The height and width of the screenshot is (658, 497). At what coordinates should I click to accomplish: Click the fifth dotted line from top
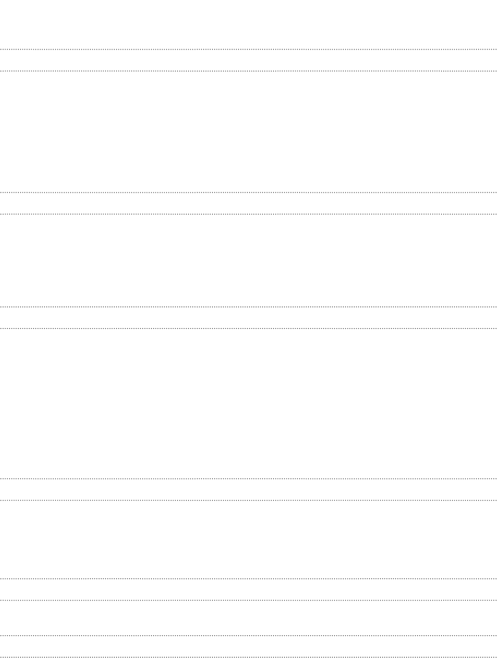(x=248, y=307)
